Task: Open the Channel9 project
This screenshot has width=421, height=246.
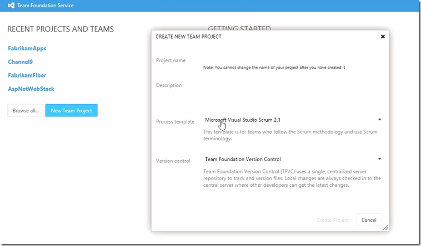Action: pos(21,62)
